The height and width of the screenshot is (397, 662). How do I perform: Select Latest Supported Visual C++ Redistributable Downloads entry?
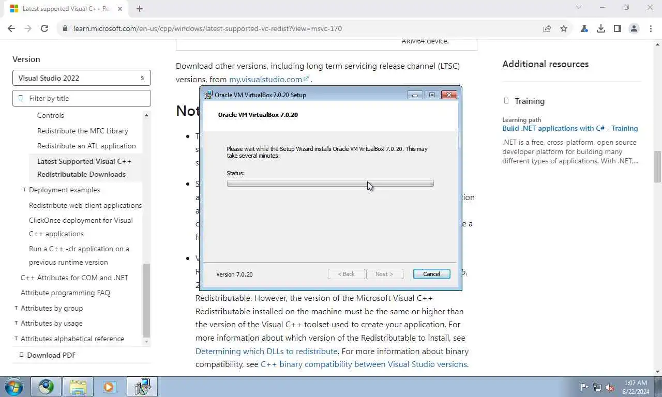(x=85, y=167)
